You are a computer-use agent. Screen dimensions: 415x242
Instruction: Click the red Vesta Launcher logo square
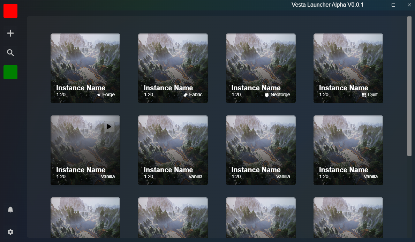10,11
